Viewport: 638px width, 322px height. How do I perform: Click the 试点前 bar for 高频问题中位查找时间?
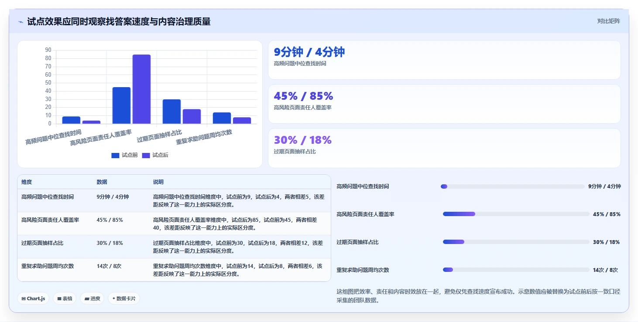[x=71, y=120]
